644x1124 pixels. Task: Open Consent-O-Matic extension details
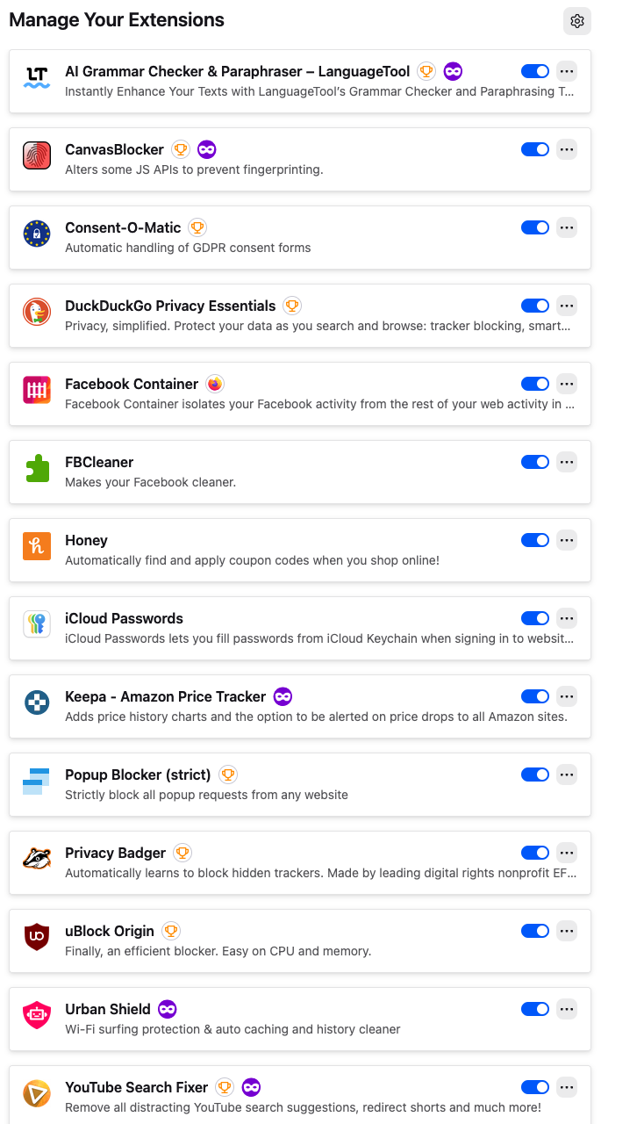tap(123, 227)
